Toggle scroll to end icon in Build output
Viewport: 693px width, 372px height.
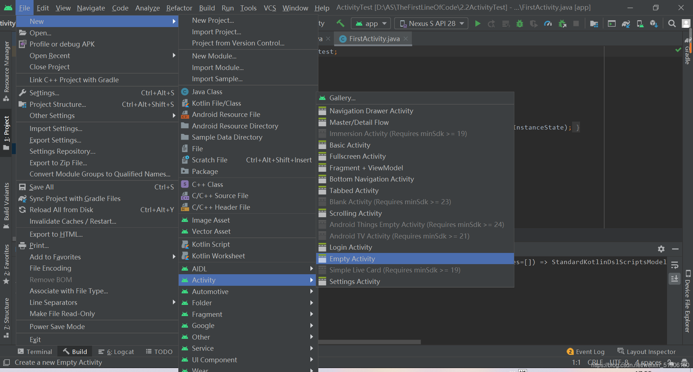pos(675,279)
